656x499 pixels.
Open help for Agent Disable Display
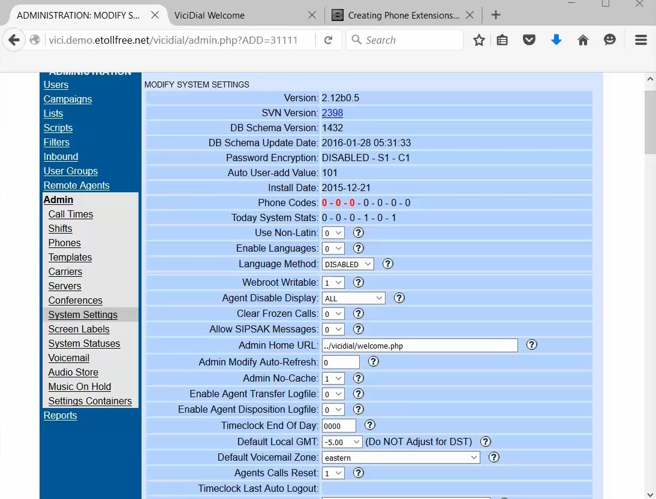tap(399, 298)
